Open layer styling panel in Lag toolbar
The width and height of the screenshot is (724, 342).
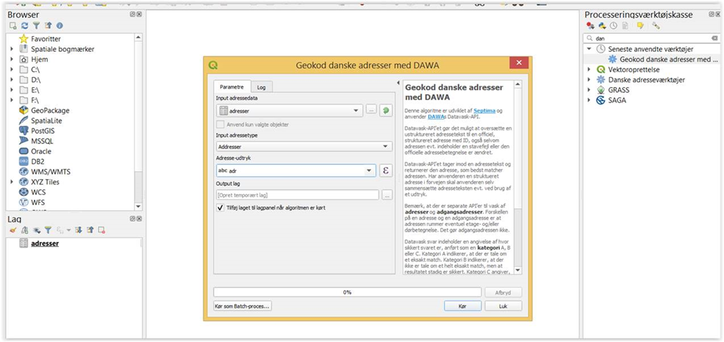pos(12,230)
